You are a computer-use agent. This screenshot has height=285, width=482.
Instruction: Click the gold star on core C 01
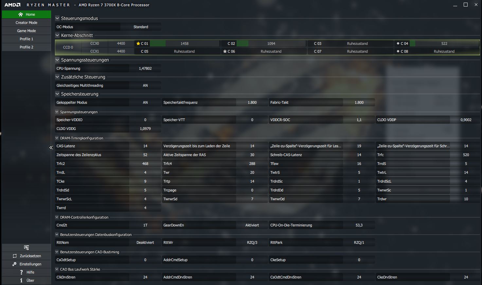(x=138, y=44)
